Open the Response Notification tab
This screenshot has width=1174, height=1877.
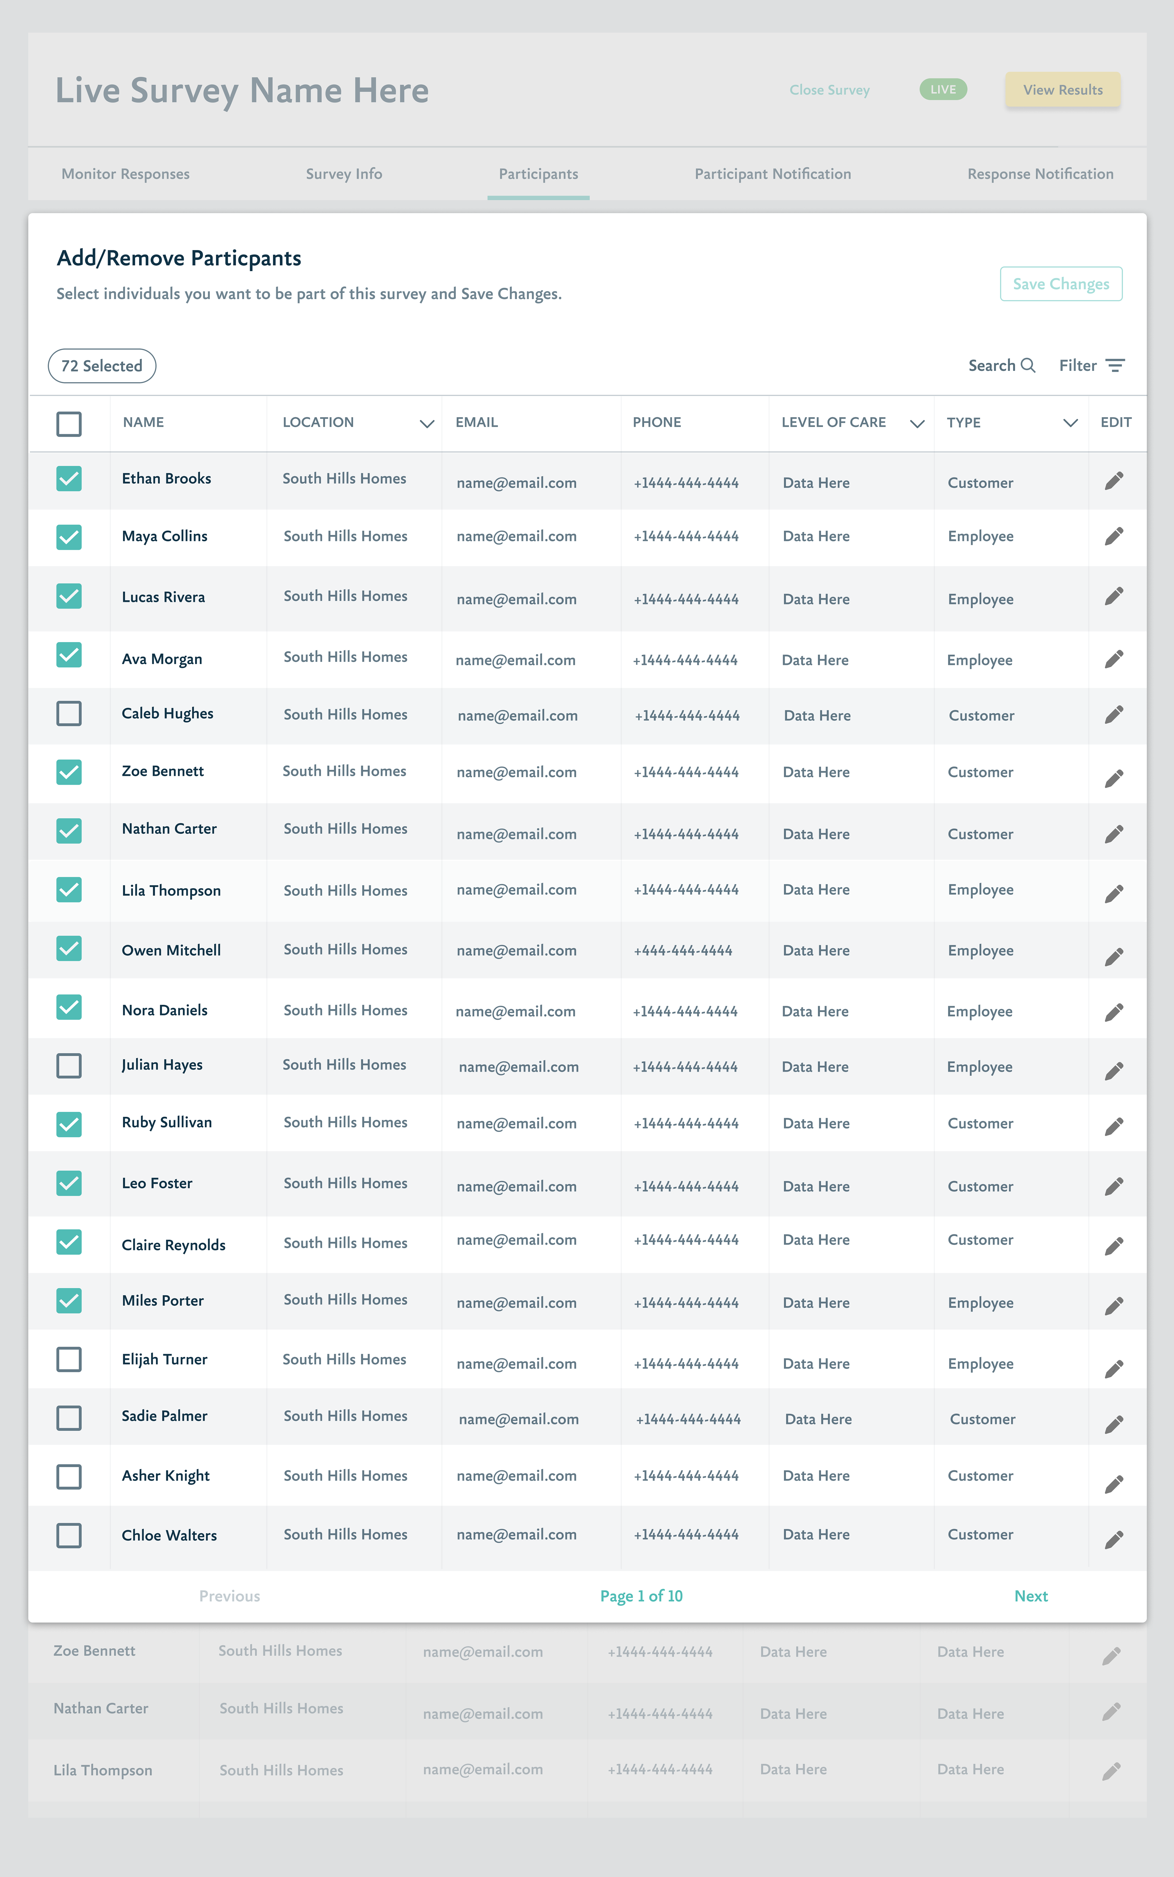[1040, 174]
